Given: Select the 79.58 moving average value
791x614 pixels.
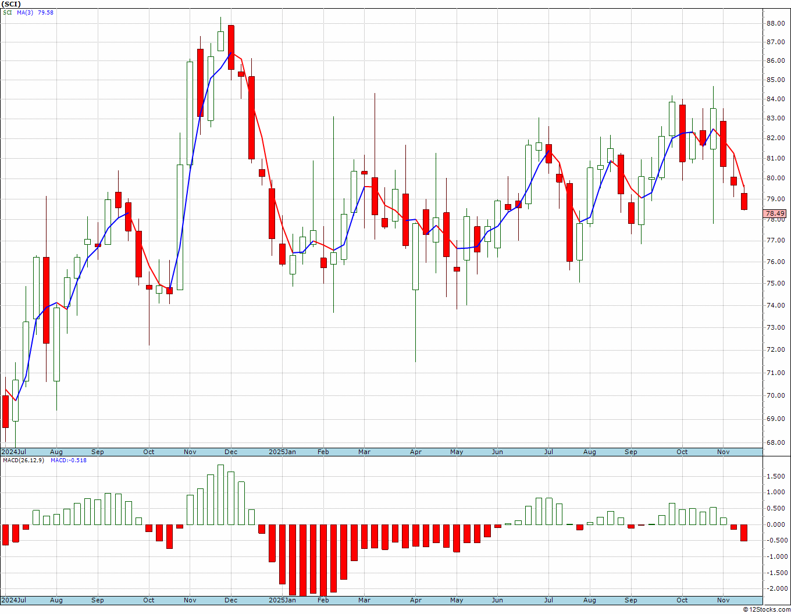Looking at the screenshot, I should click(45, 12).
